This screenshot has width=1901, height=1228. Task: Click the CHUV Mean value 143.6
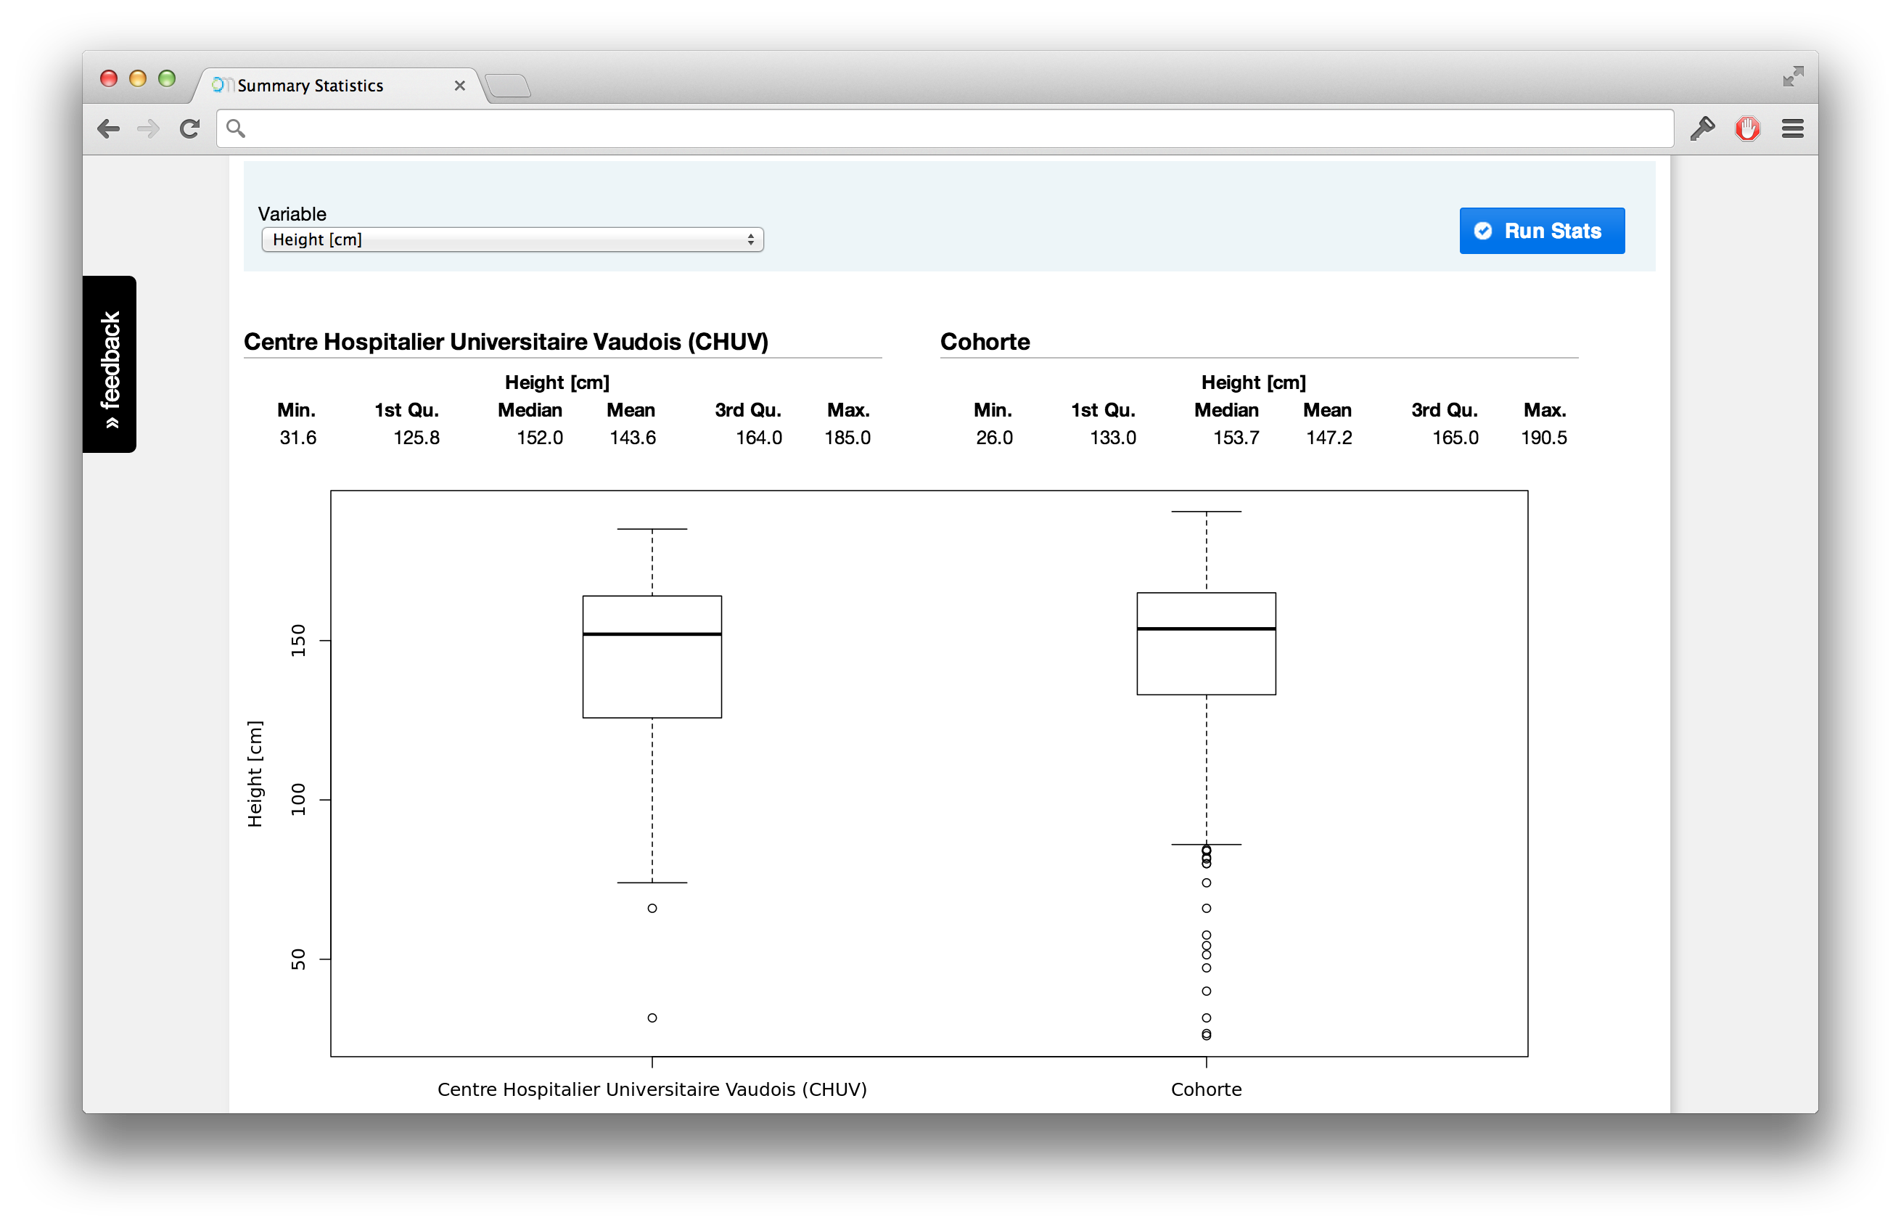[x=633, y=438]
